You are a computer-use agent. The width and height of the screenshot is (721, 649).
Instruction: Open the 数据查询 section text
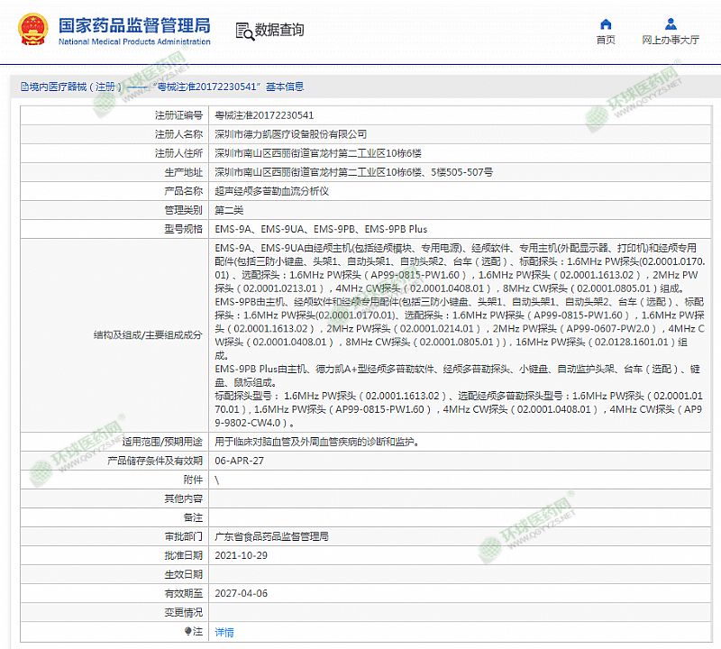tap(279, 31)
